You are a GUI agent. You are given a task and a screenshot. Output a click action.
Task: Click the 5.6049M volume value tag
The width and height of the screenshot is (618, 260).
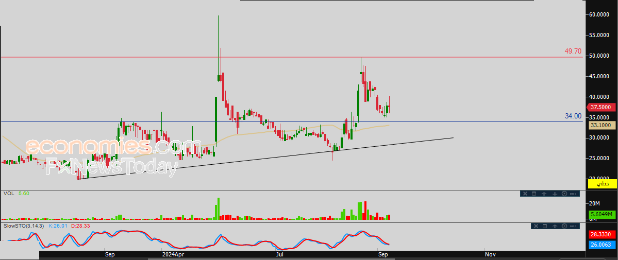(x=602, y=214)
